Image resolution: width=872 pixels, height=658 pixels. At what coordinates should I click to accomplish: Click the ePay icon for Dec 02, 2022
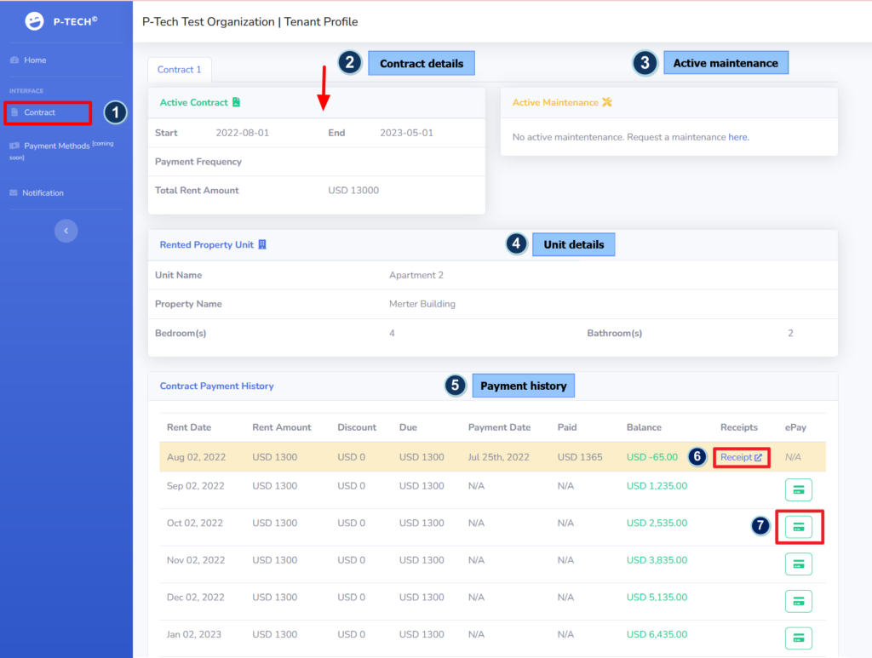pyautogui.click(x=798, y=601)
